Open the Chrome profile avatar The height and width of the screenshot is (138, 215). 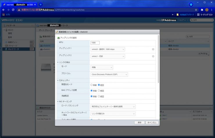point(207,10)
